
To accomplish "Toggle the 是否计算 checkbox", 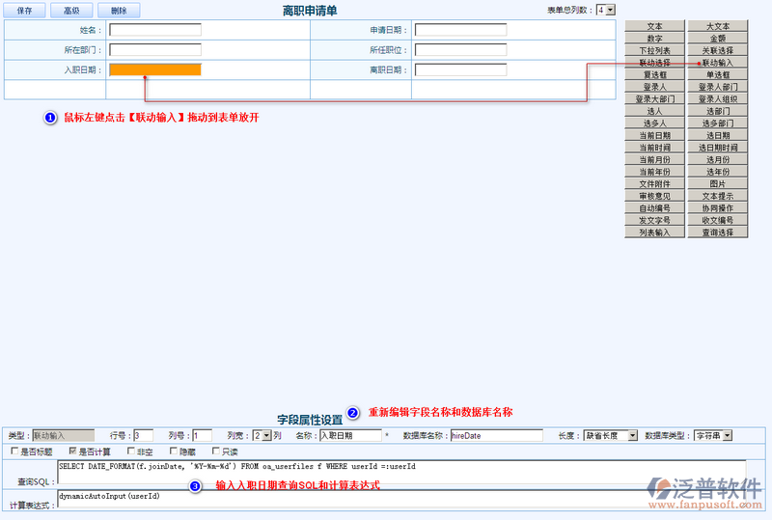I will click(x=73, y=452).
